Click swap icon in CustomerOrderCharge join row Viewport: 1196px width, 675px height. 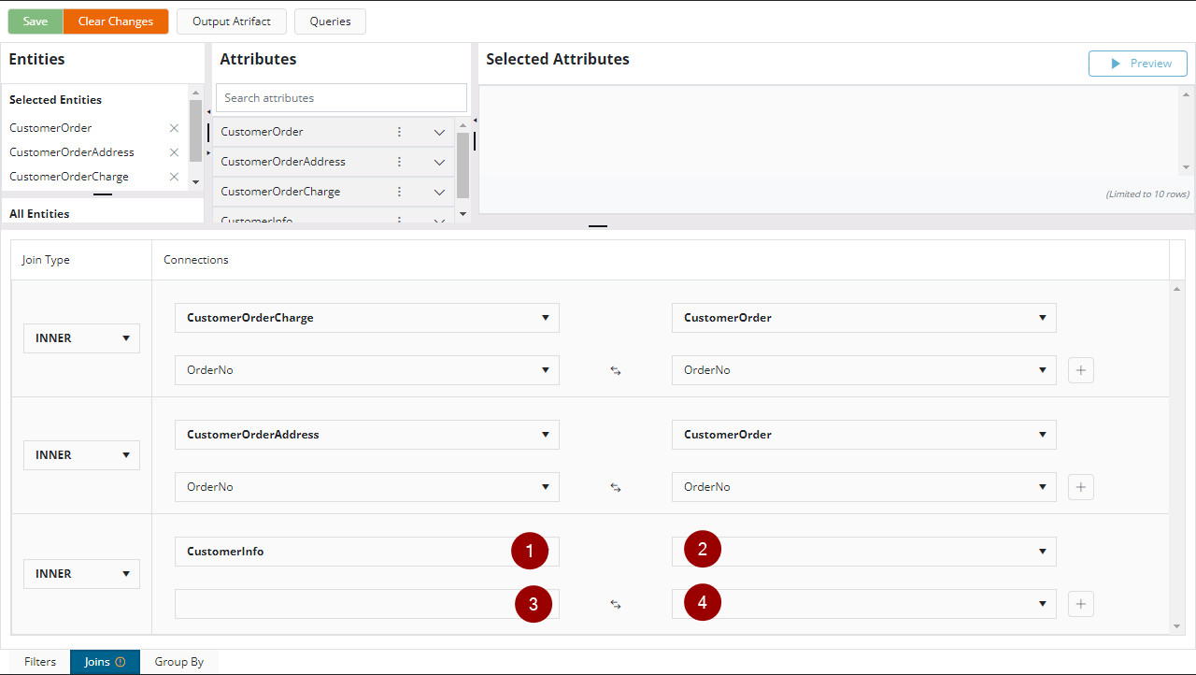point(616,370)
